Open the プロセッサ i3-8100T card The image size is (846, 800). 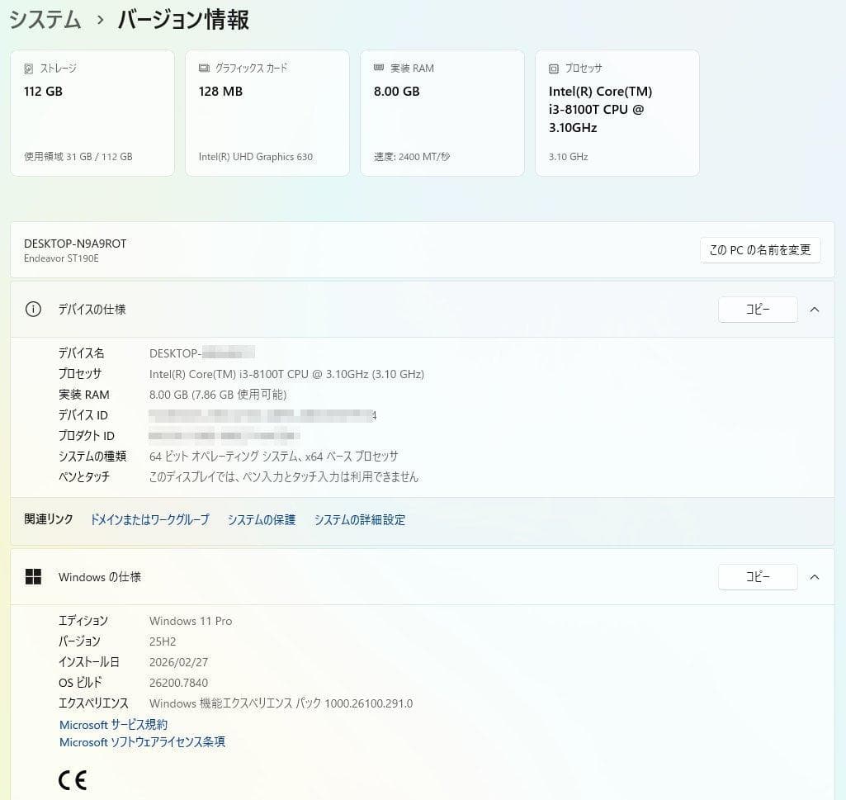tap(617, 113)
